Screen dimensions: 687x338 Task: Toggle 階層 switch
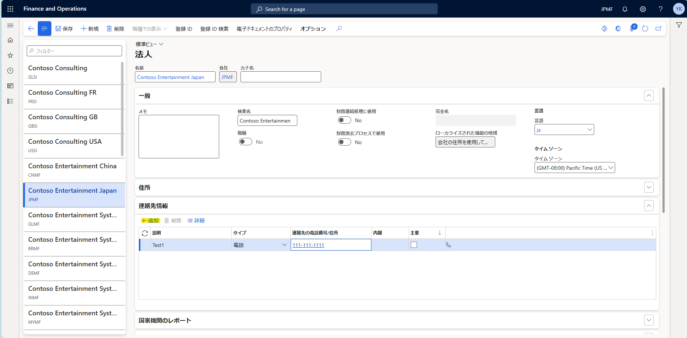point(246,142)
